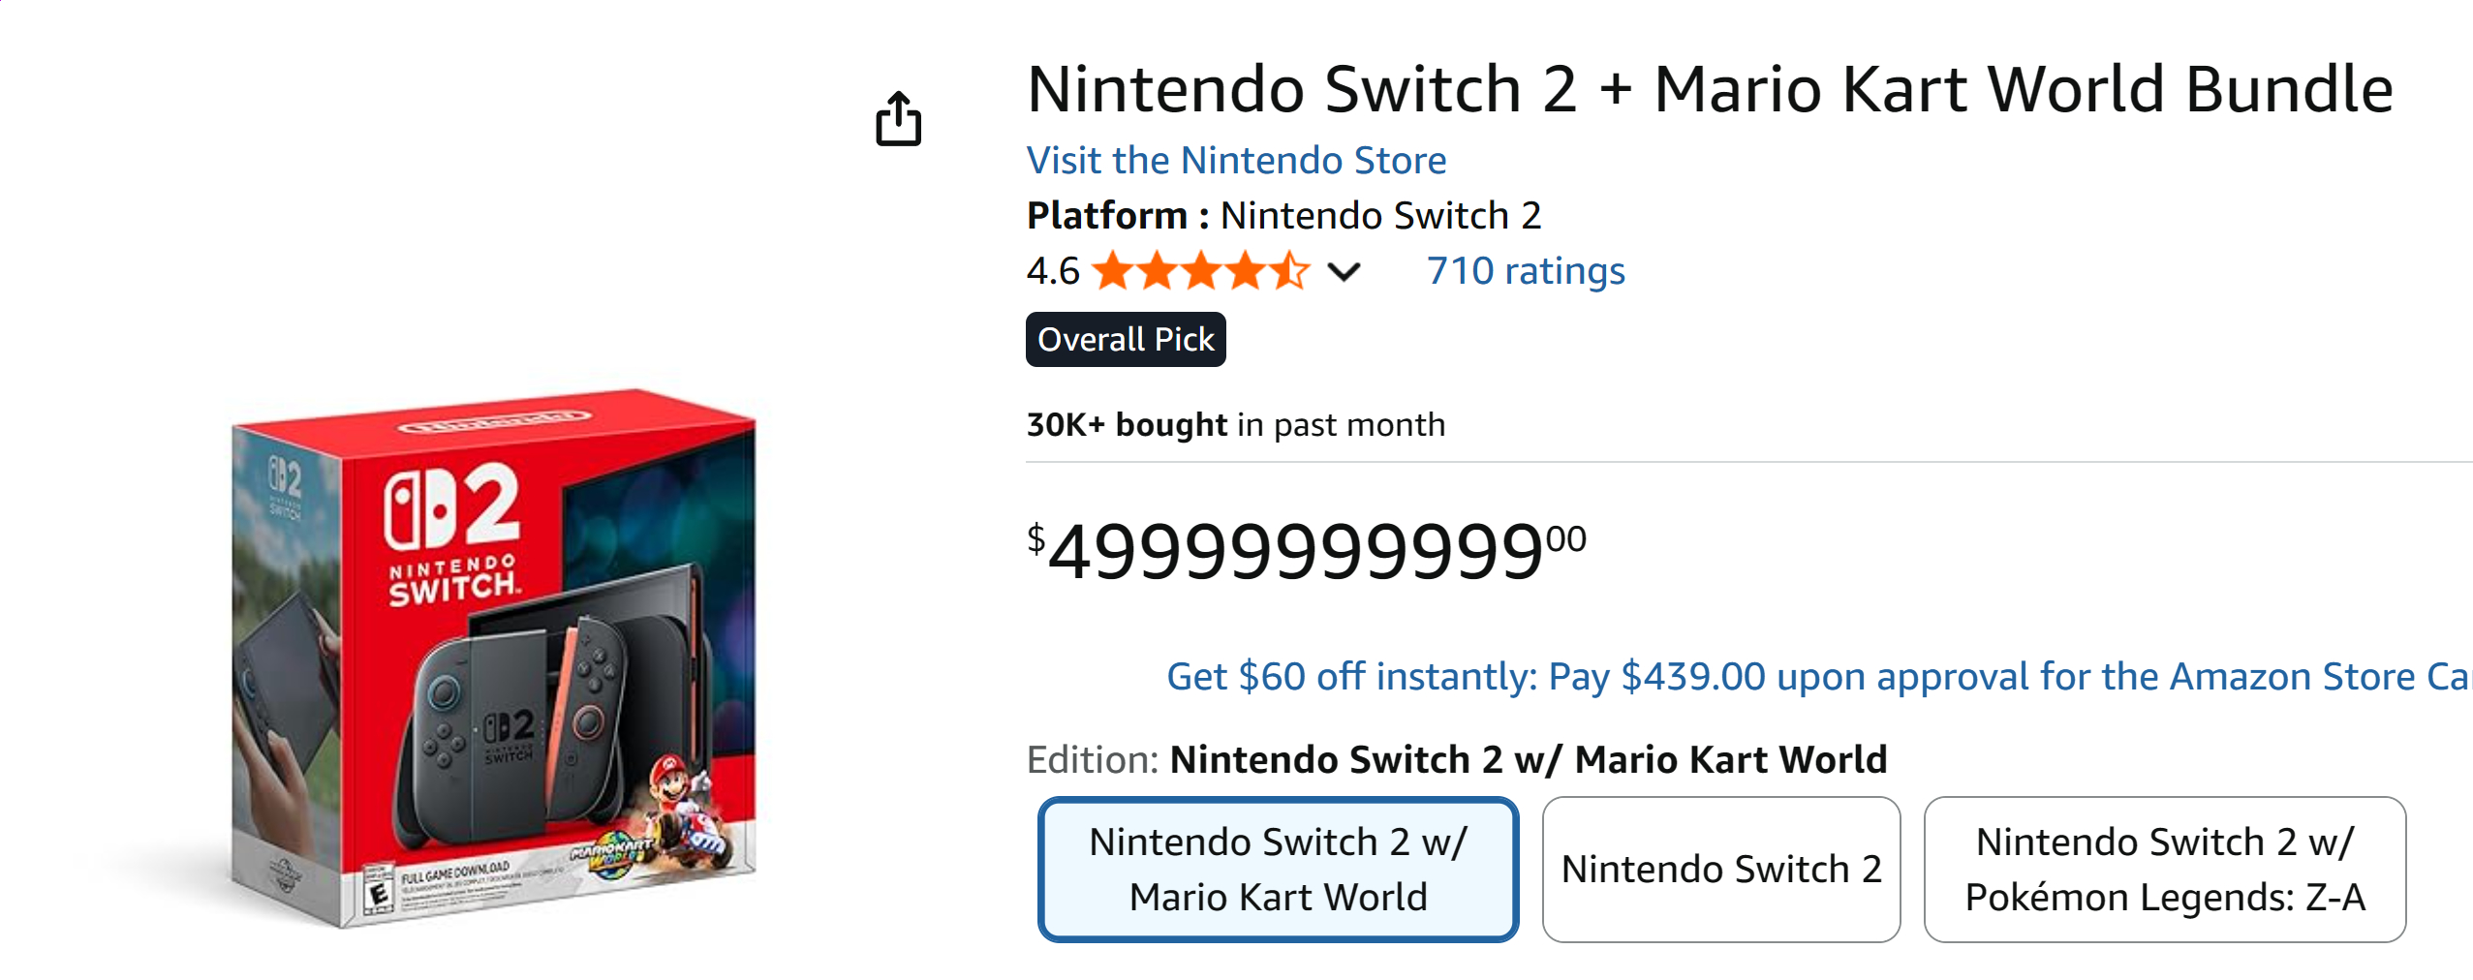Click the Overall Pick badge

point(1126,339)
